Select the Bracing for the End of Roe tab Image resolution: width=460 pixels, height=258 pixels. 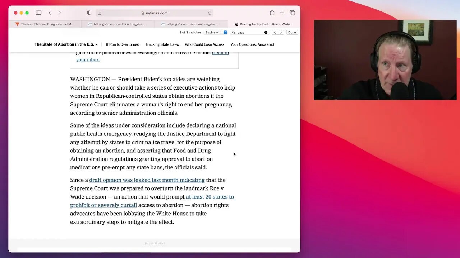click(x=264, y=24)
